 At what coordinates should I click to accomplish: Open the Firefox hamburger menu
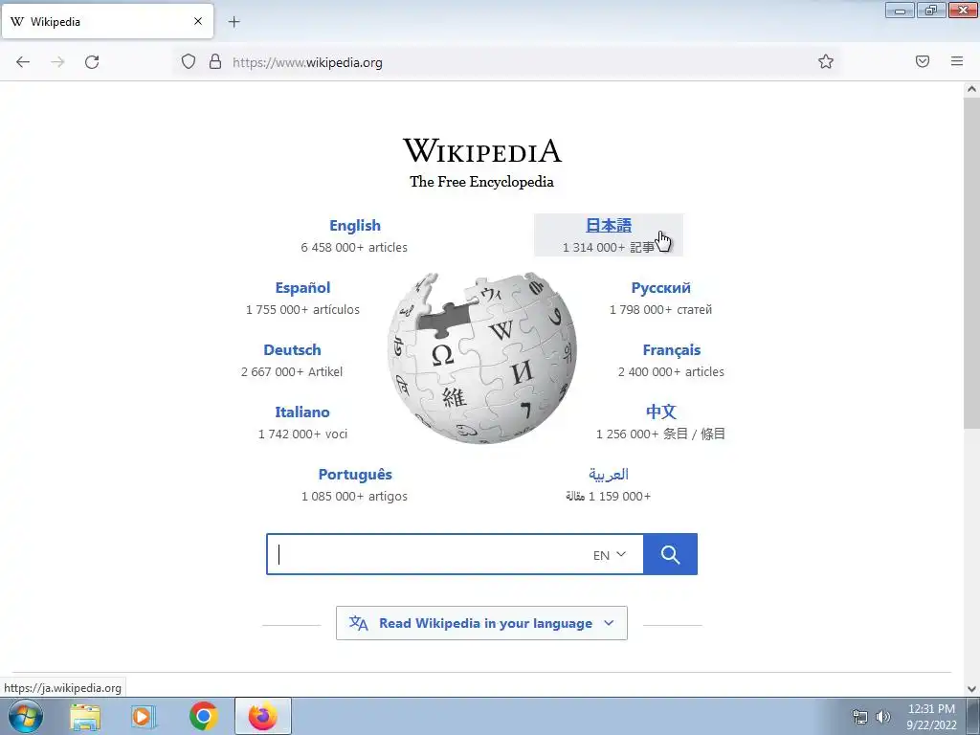pos(957,61)
